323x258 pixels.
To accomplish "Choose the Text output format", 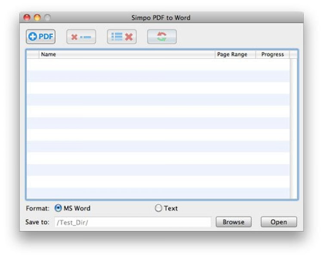I will pyautogui.click(x=158, y=208).
